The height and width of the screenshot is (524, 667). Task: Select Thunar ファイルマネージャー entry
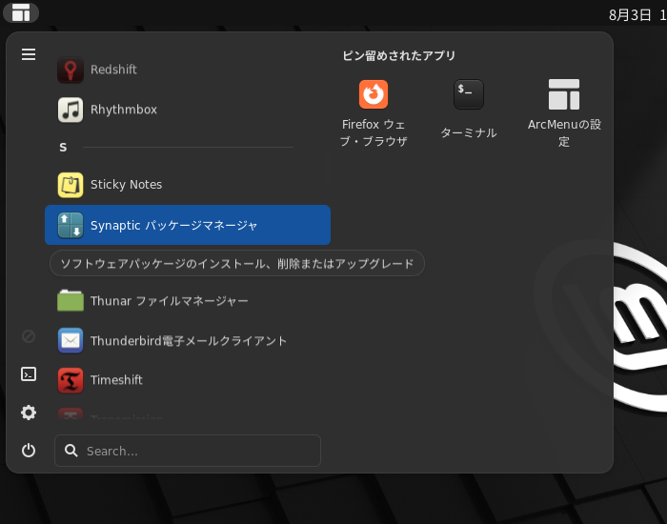pos(188,301)
